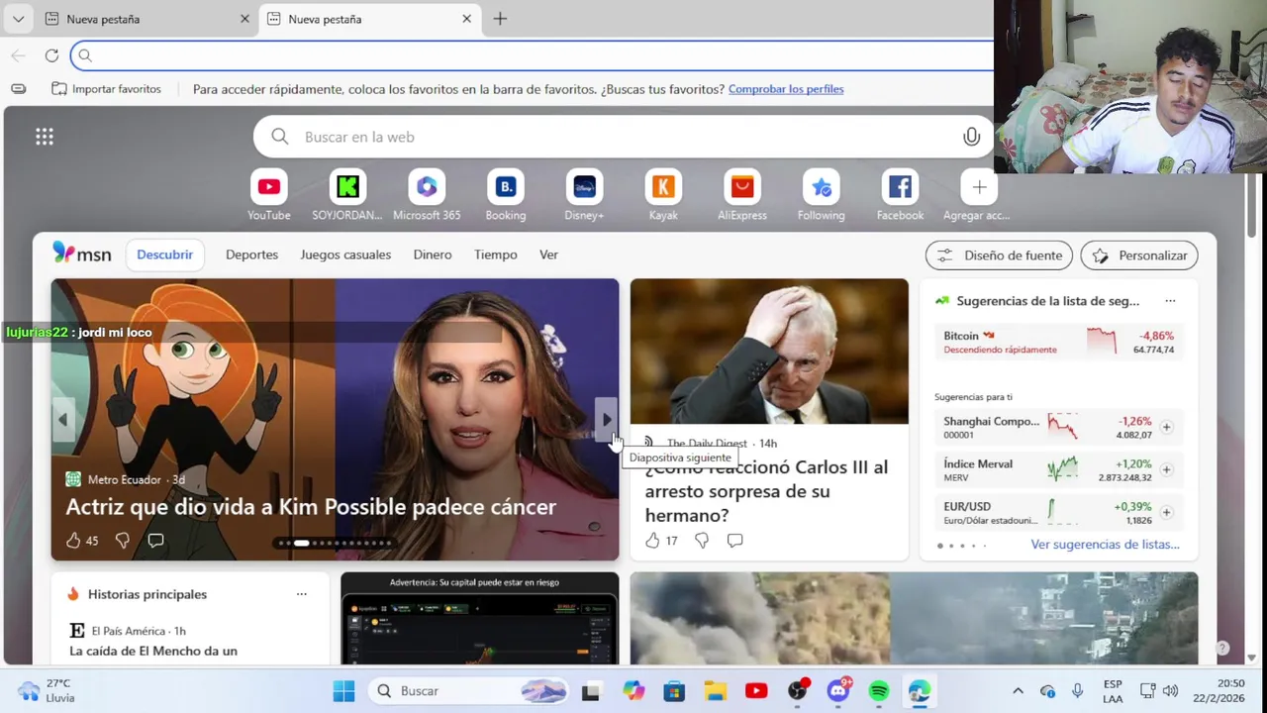1267x713 pixels.
Task: Open the Microsoft 365 shortcut
Action: (427, 195)
